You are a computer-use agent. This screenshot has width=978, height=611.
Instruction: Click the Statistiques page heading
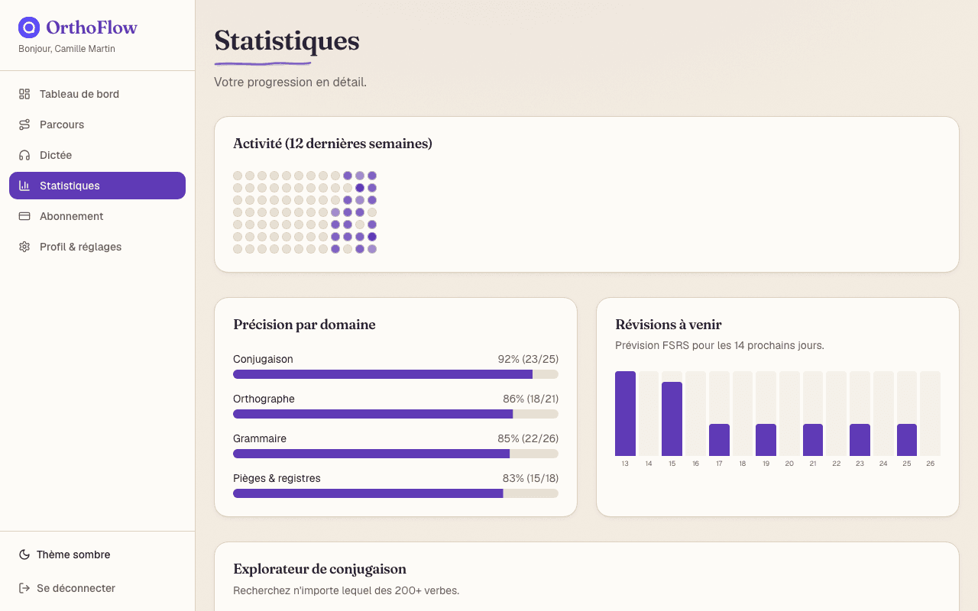pyautogui.click(x=287, y=40)
